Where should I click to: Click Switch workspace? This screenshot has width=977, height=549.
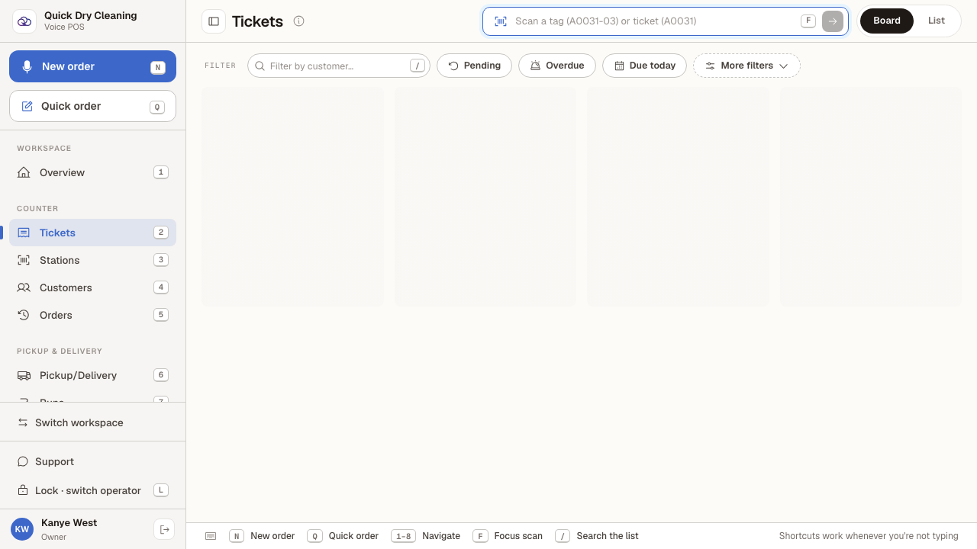pos(92,422)
